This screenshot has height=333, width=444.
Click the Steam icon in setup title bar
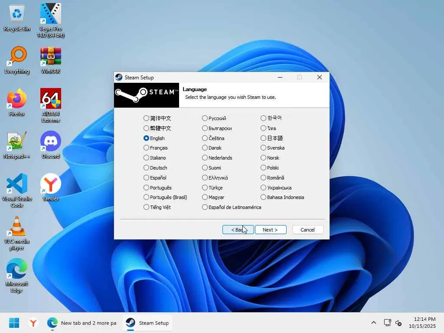[x=119, y=77]
